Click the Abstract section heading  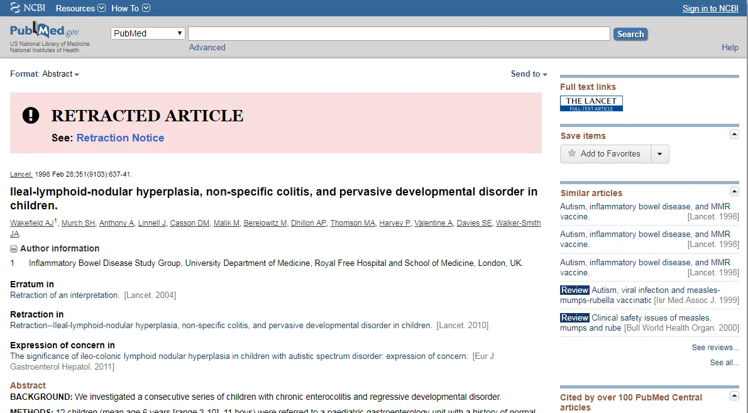click(x=28, y=385)
